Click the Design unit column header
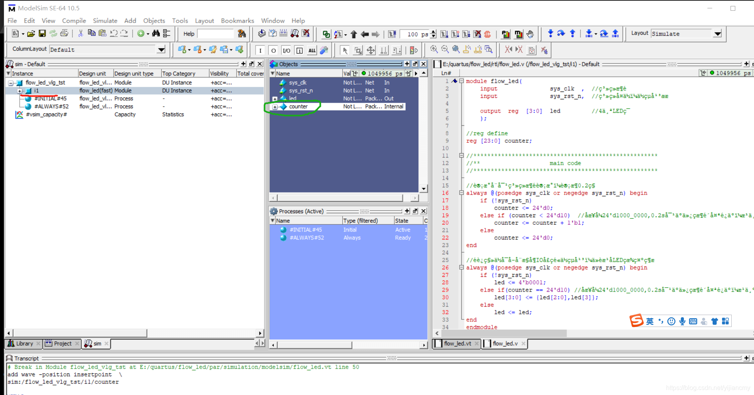The image size is (754, 395). (96, 74)
